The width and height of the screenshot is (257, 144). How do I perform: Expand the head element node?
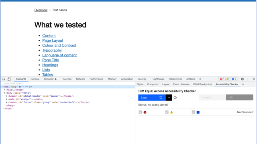tap(4, 90)
